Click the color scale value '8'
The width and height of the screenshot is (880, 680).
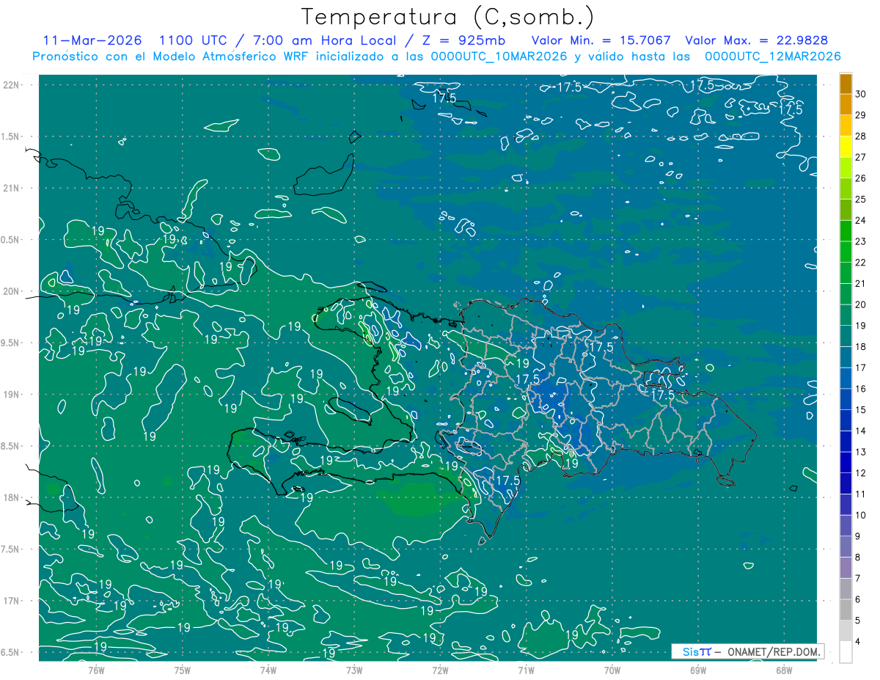click(858, 557)
